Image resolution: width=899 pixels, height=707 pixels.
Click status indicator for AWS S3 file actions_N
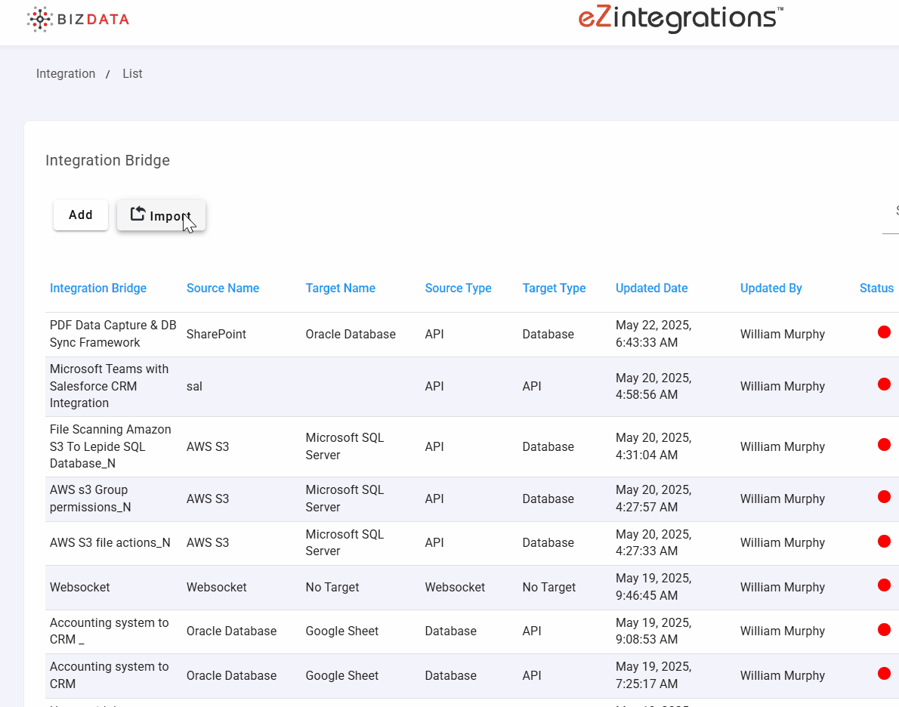[884, 541]
